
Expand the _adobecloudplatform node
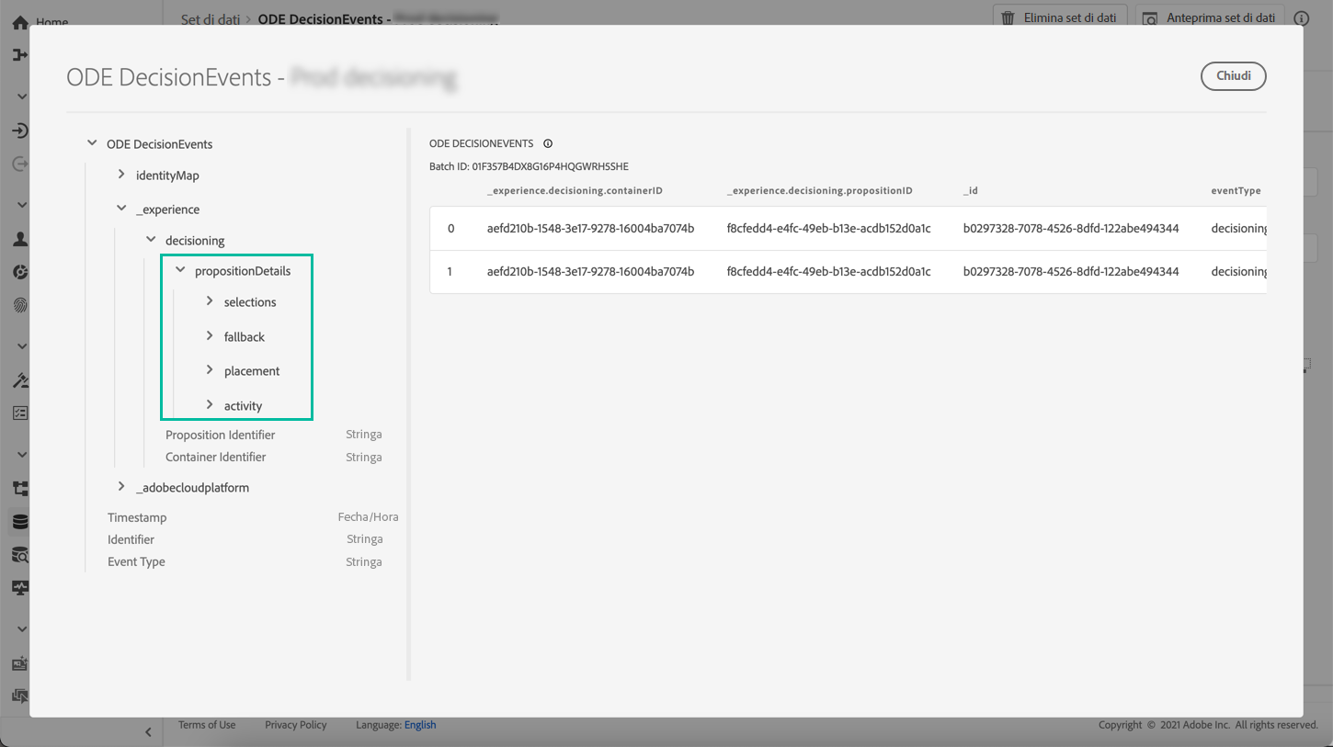(x=121, y=487)
